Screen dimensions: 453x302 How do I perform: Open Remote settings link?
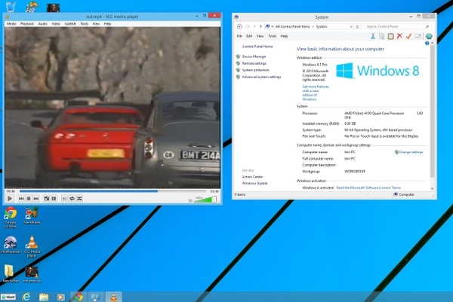pos(254,63)
